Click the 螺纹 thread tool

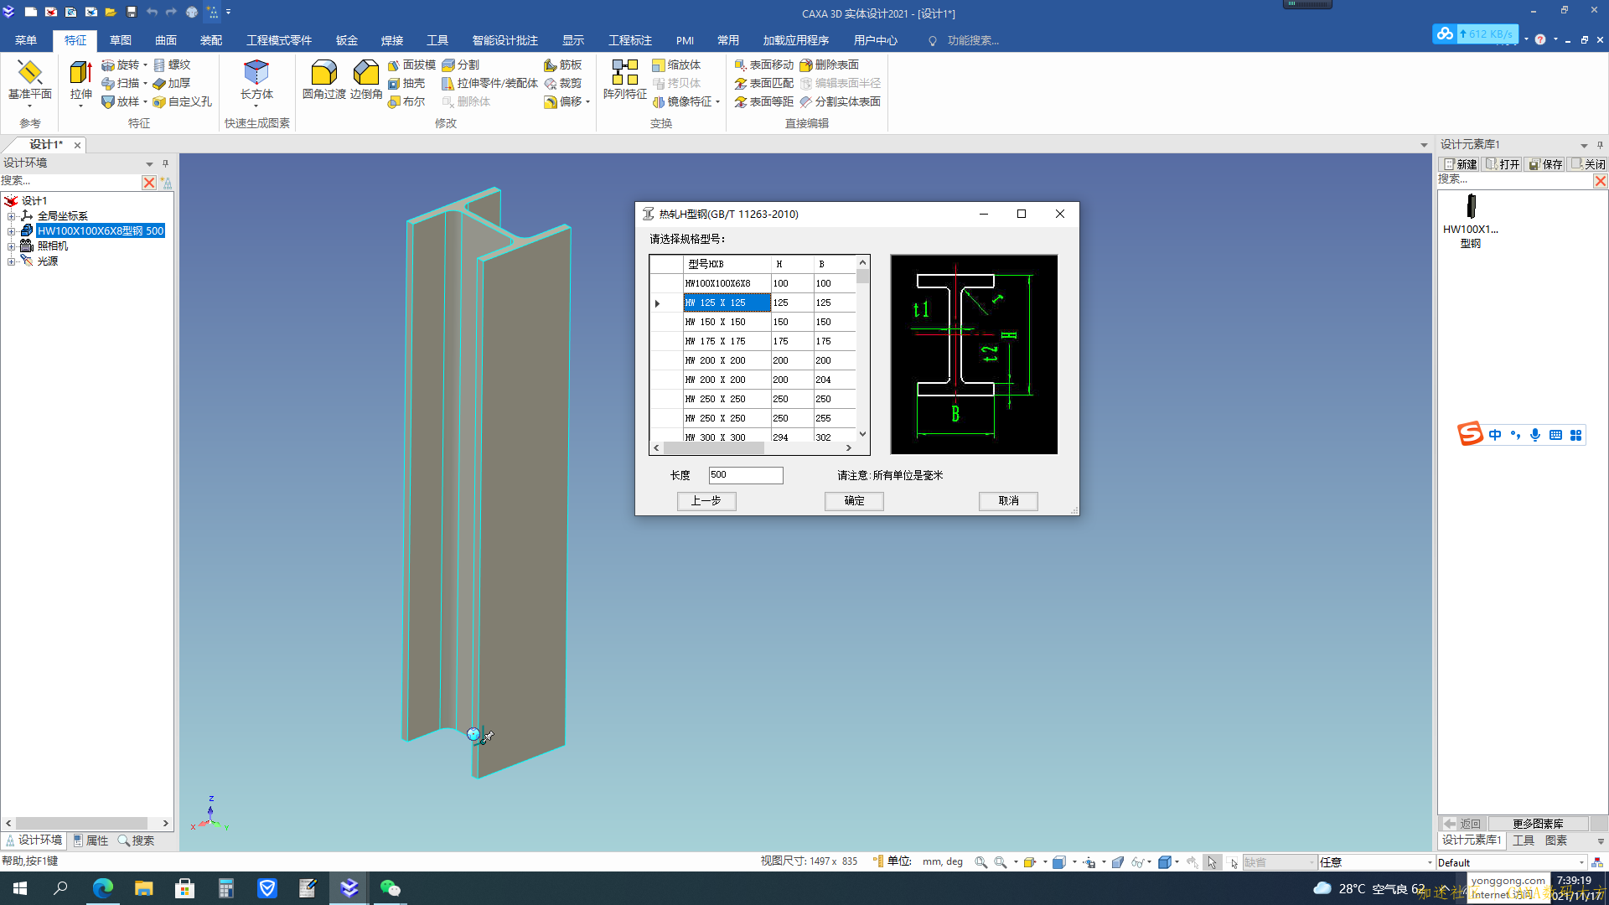(172, 65)
